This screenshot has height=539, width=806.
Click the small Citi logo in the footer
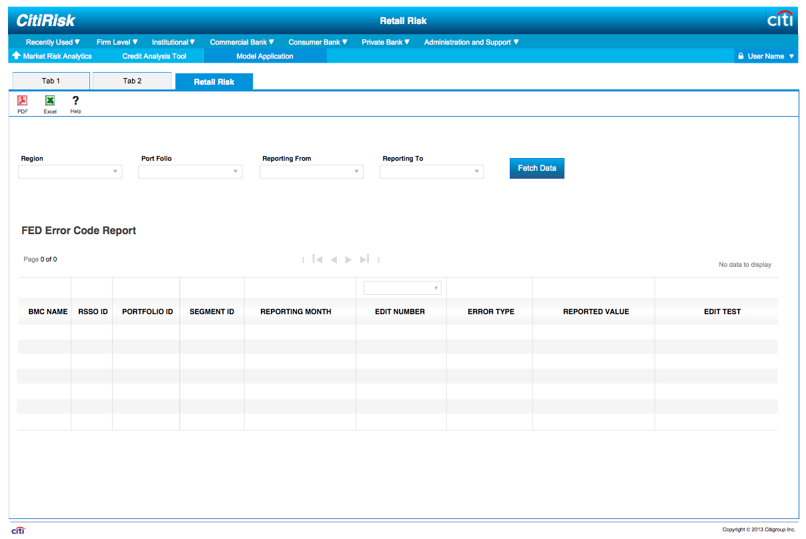(18, 530)
